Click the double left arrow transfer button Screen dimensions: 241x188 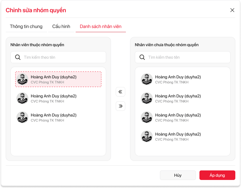(120, 92)
